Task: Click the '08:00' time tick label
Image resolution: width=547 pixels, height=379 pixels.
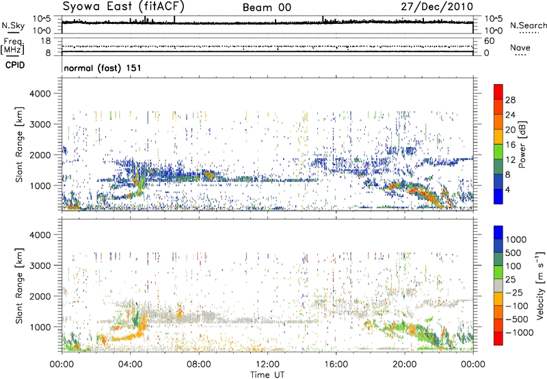Action: (199, 365)
